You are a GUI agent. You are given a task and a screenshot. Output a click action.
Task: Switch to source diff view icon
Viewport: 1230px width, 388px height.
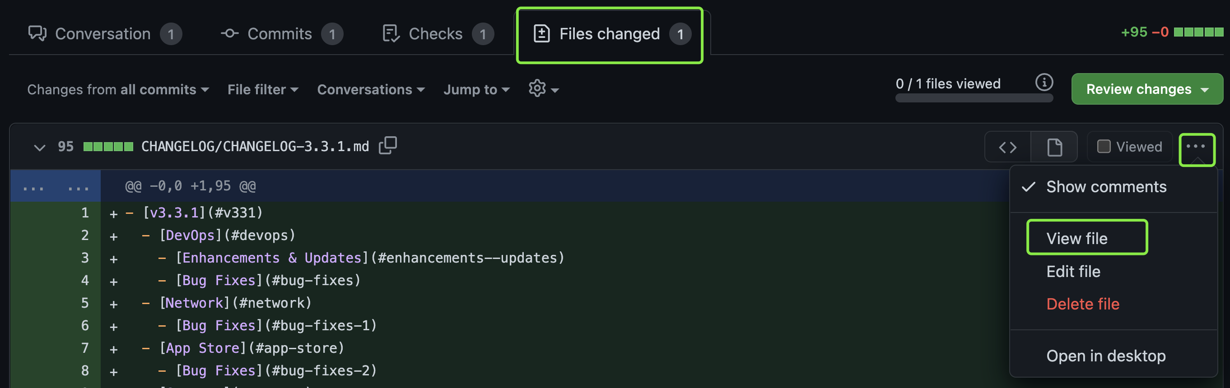[x=1007, y=147]
